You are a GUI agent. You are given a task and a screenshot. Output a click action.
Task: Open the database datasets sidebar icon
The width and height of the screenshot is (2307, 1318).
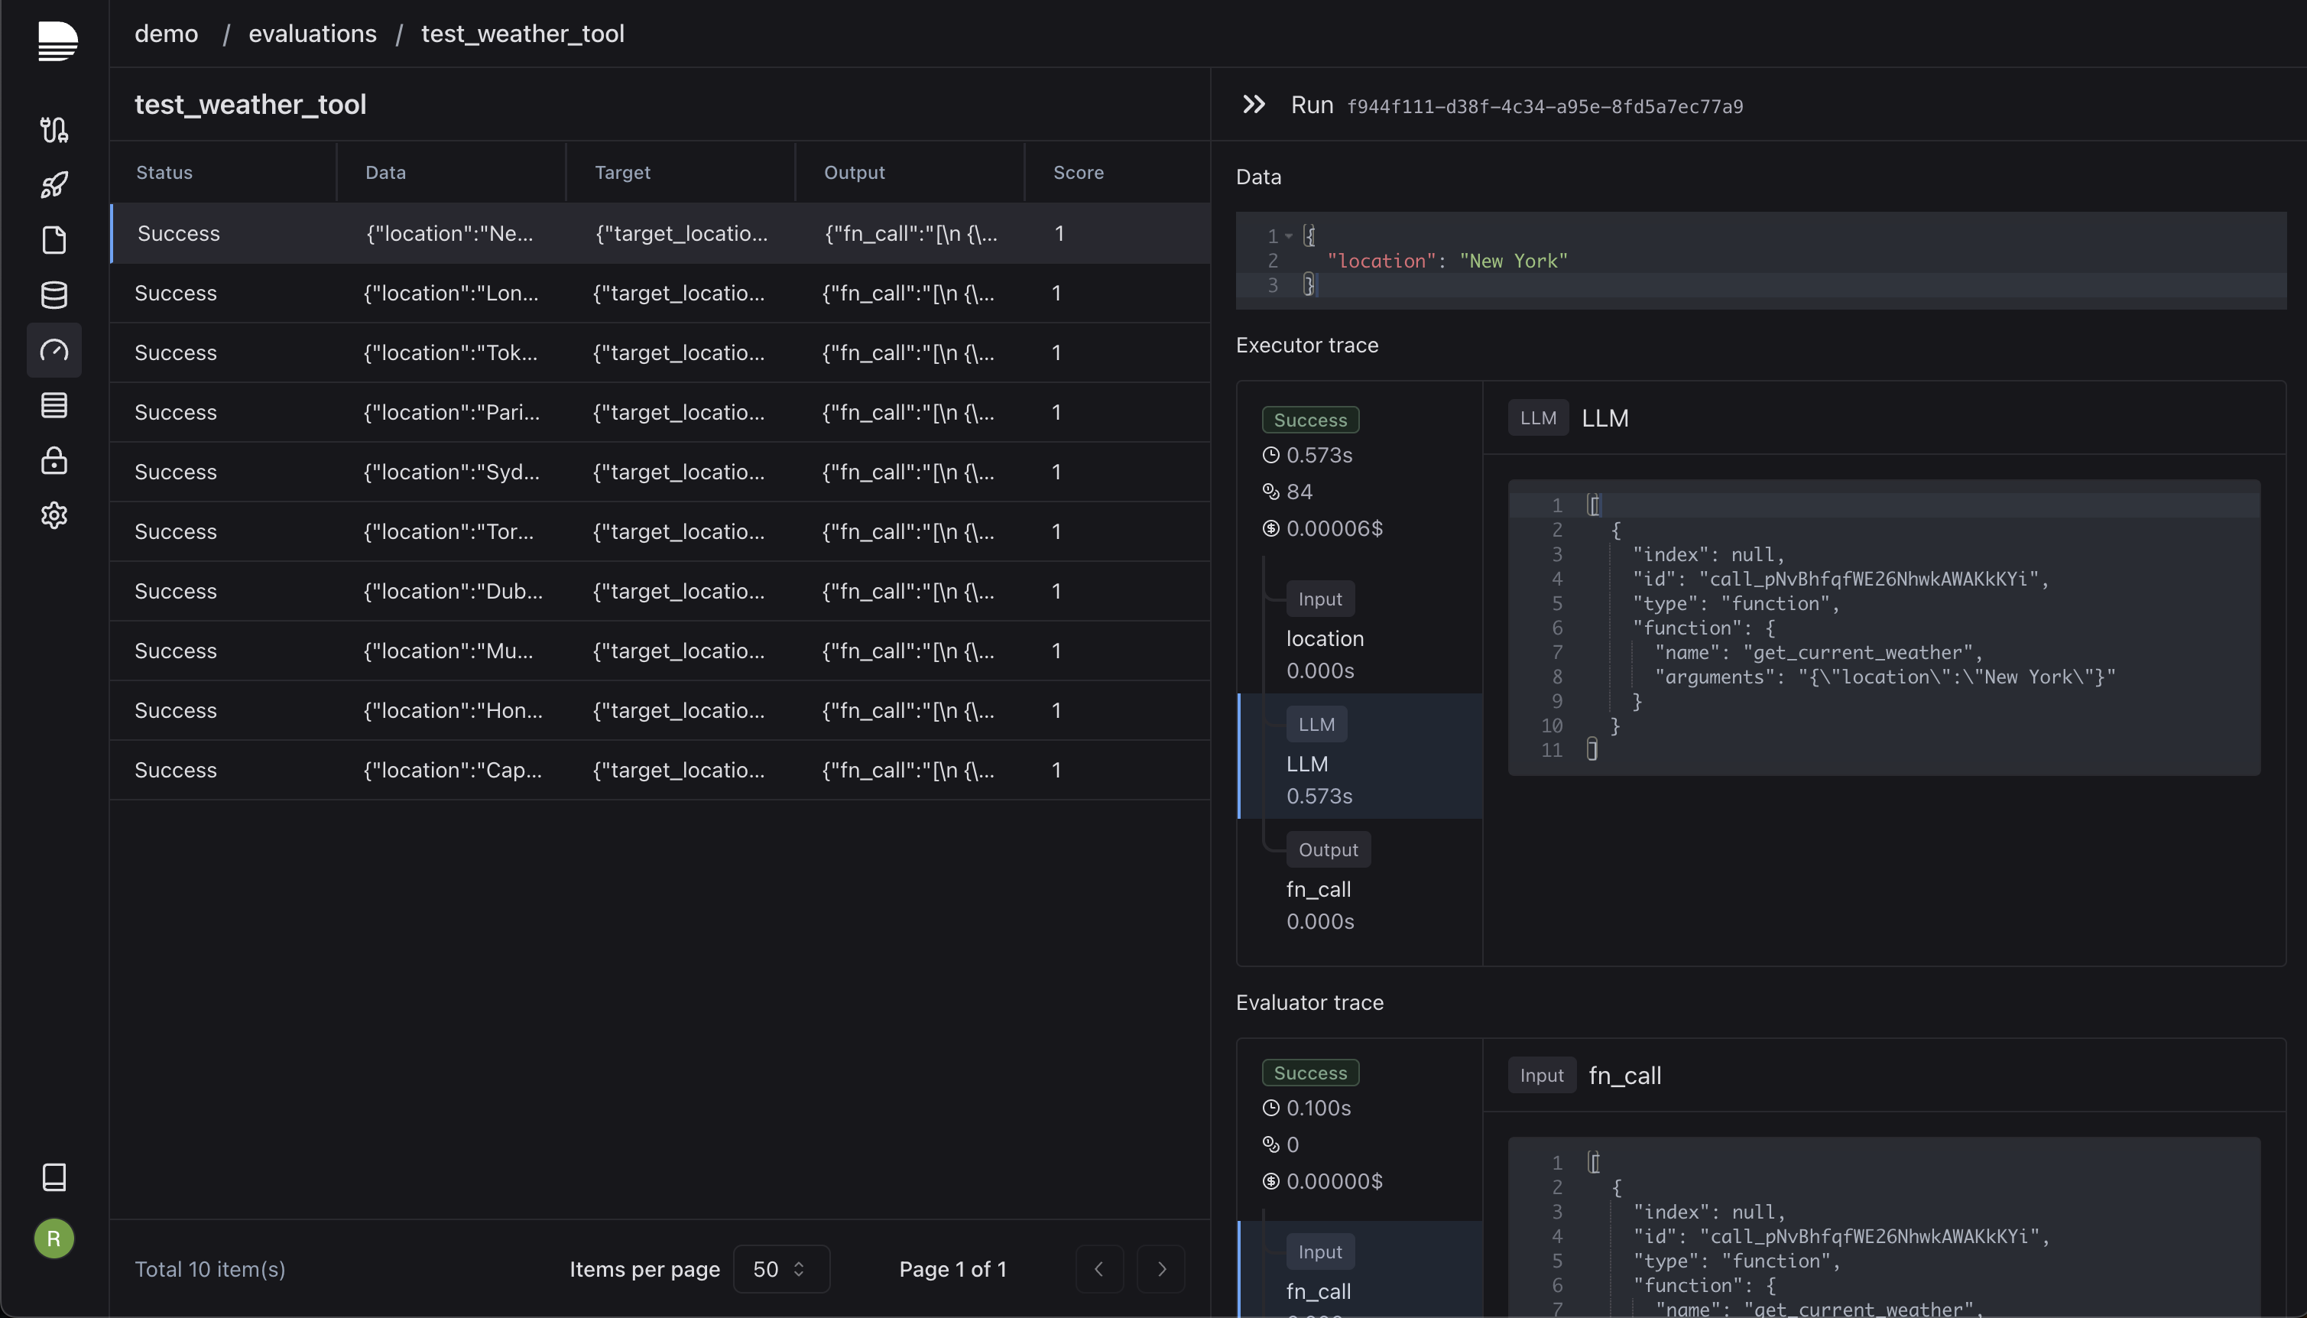tap(54, 295)
